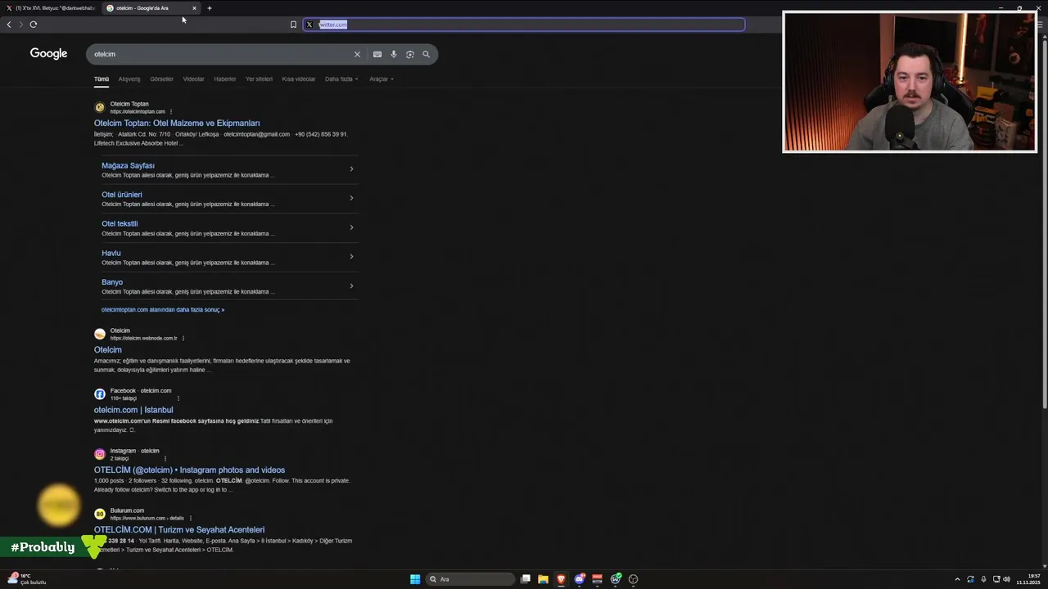Click the browser forward arrow
The height and width of the screenshot is (589, 1048).
click(x=20, y=25)
